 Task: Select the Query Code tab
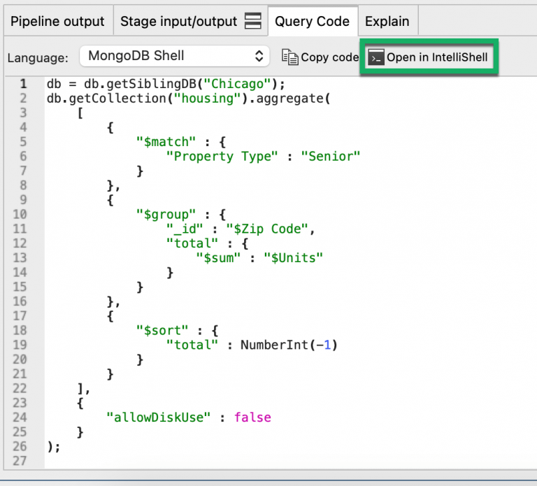312,22
